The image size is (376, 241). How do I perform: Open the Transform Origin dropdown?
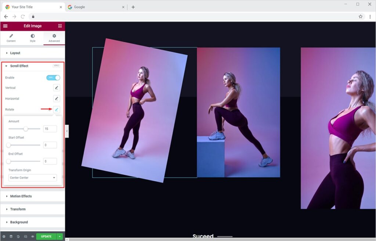click(33, 178)
